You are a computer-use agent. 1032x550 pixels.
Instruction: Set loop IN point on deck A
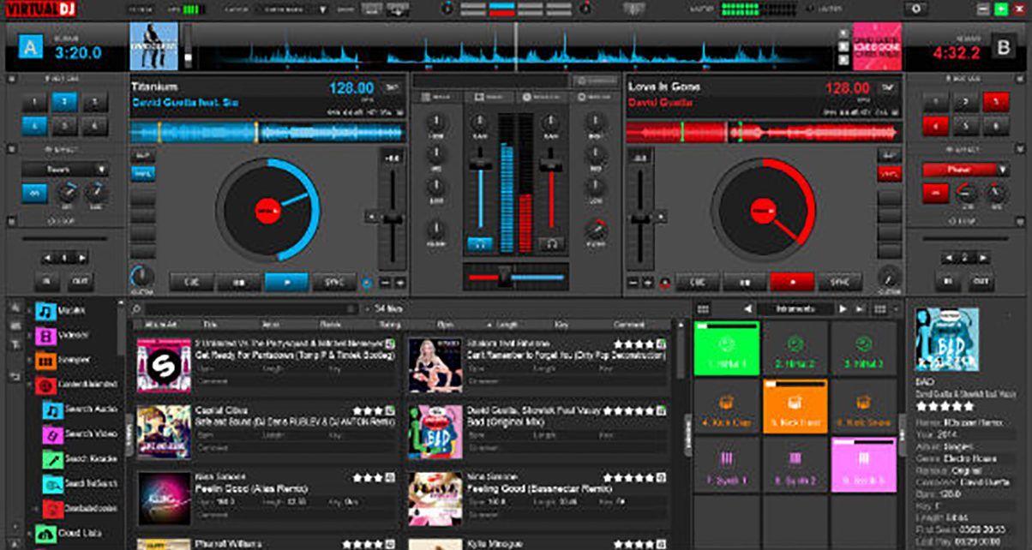[x=46, y=280]
